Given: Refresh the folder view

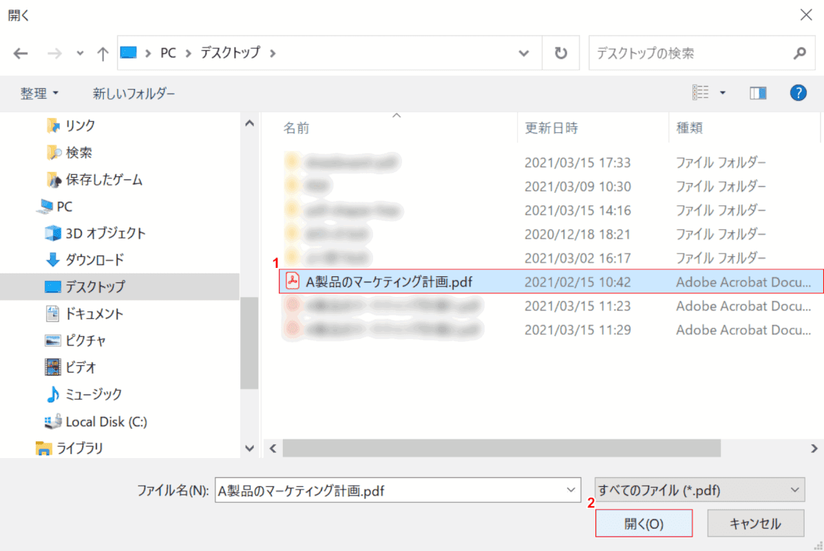Looking at the screenshot, I should 561,53.
